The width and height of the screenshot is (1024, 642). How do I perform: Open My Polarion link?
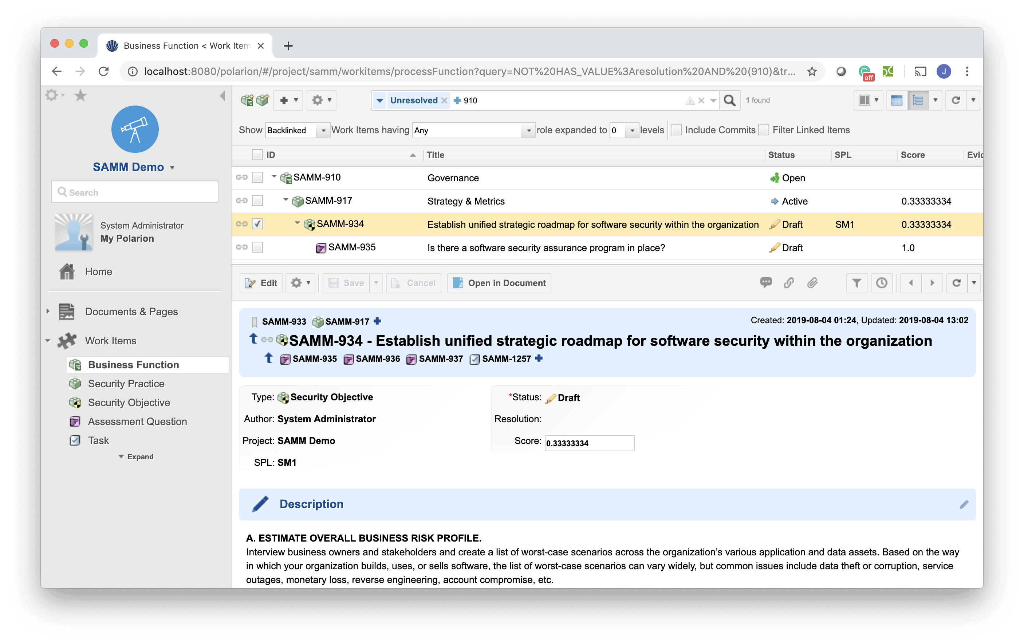127,238
